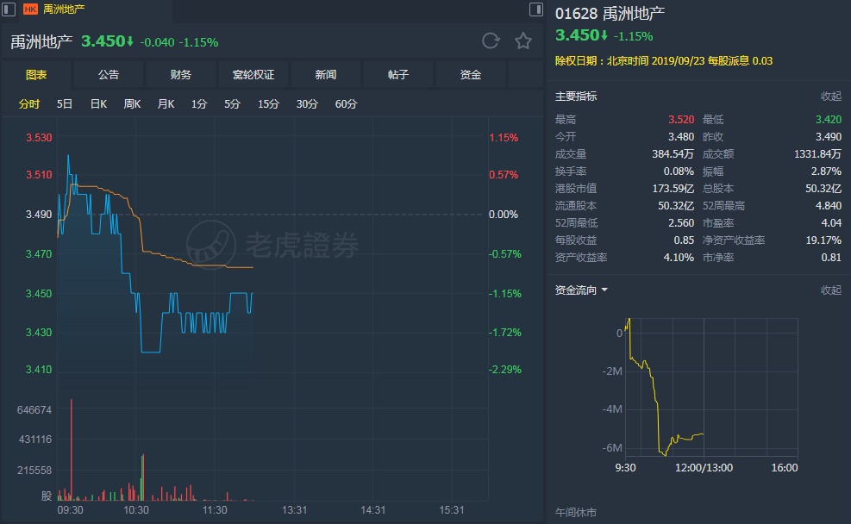The width and height of the screenshot is (851, 524).
Task: Open the 窝轮权证 tab
Action: (x=253, y=75)
